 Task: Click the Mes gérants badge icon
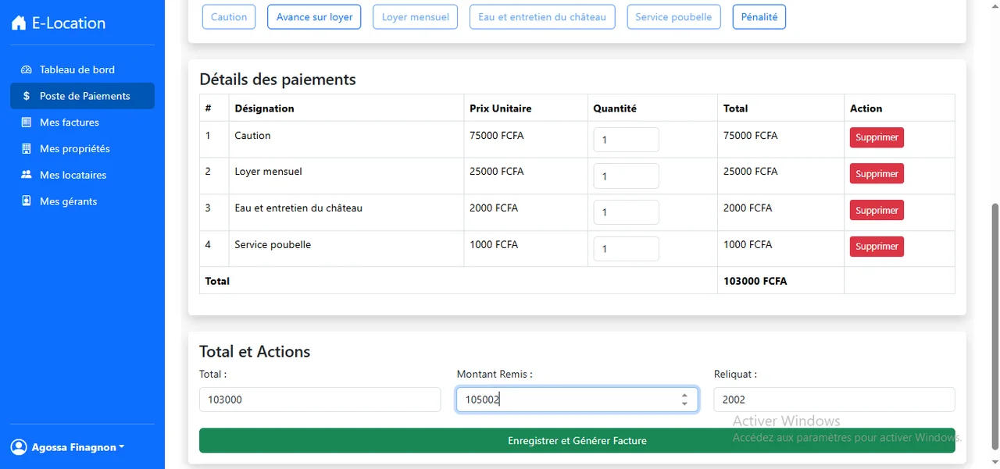[x=26, y=201]
